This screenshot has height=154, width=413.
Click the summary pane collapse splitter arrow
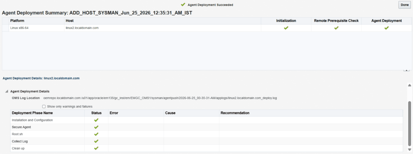tap(407, 71)
